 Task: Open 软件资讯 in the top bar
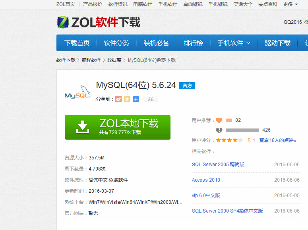pos(118,4)
